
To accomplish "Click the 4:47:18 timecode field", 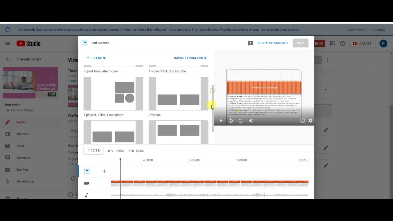I will [94, 151].
